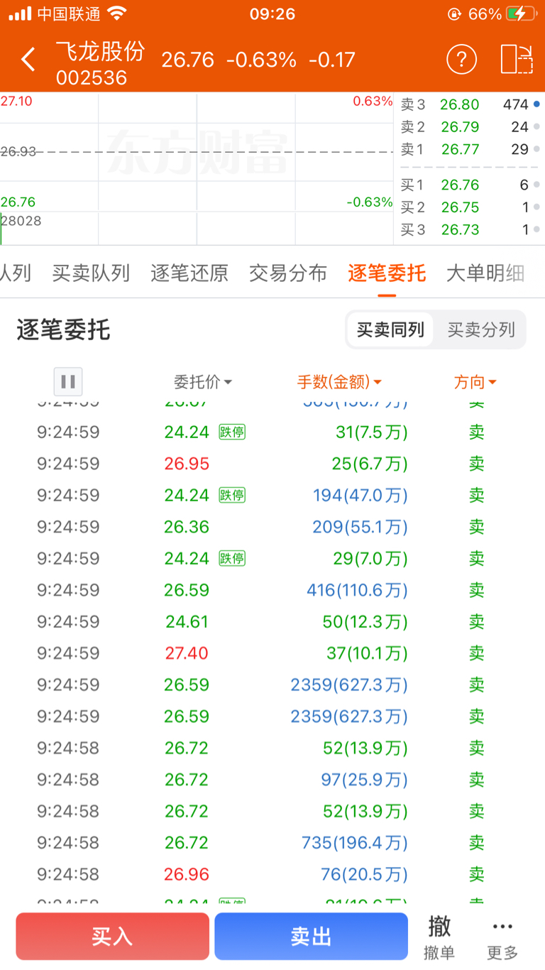
Task: Select the 买2 26.75 quote row
Action: click(x=469, y=207)
